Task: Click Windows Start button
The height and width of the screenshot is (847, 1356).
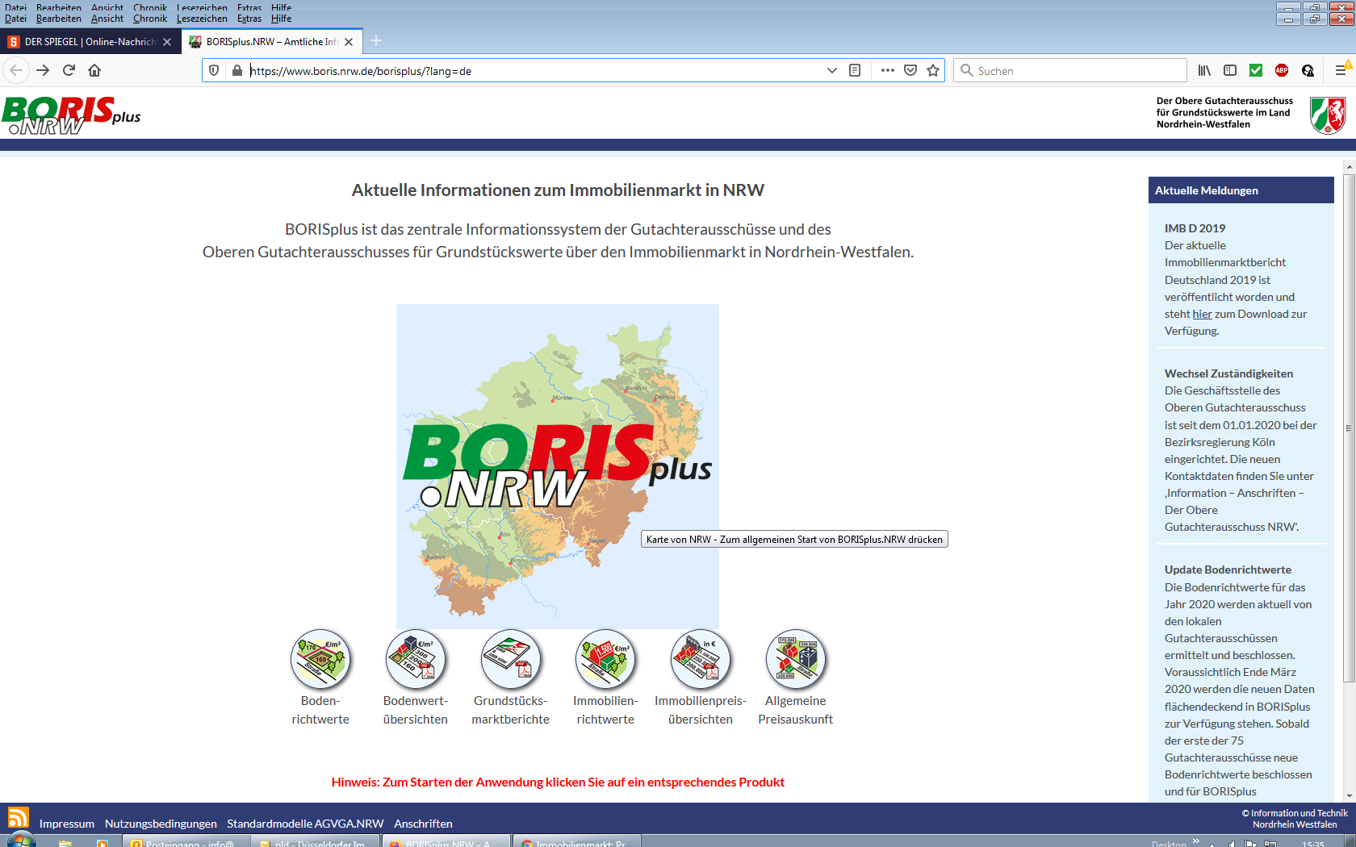Action: pyautogui.click(x=20, y=841)
